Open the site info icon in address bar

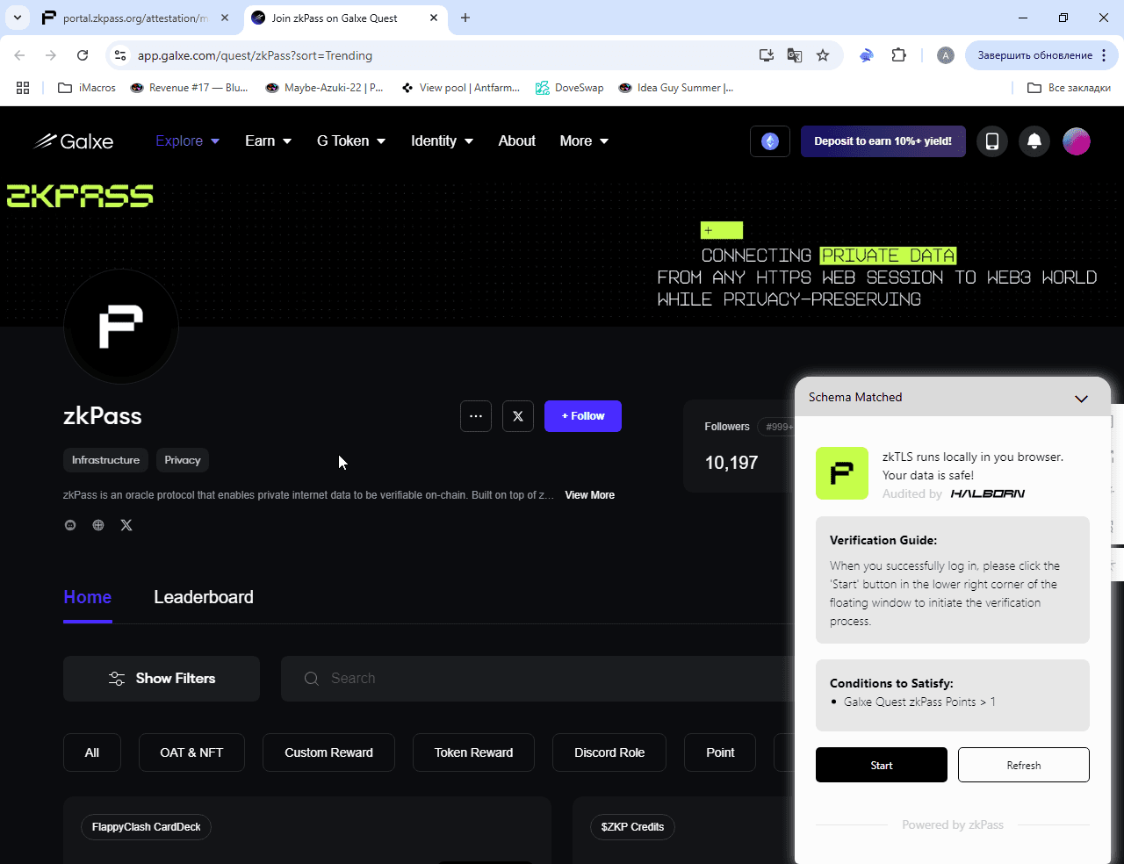pos(120,55)
